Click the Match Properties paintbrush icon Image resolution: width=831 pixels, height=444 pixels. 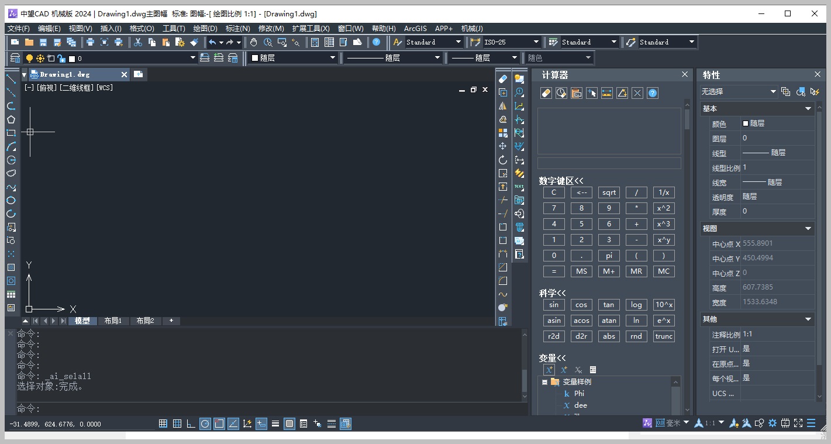[194, 42]
